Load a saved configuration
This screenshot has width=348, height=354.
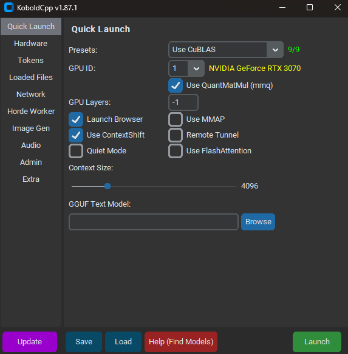[123, 342]
